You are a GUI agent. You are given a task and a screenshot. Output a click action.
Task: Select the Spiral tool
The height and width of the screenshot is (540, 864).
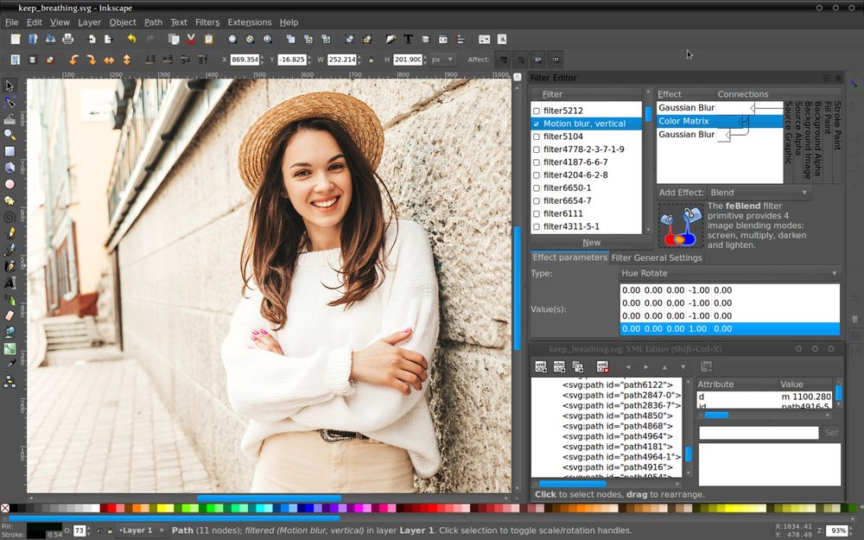click(10, 217)
